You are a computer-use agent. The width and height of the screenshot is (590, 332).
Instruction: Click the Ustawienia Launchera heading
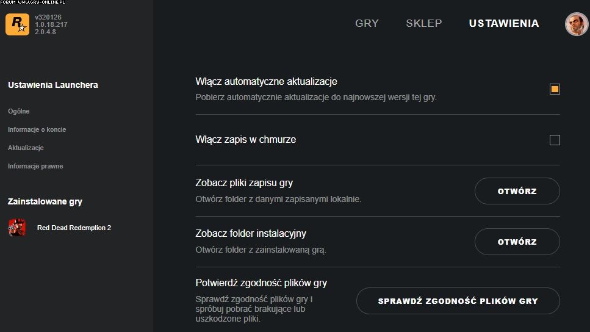(x=53, y=85)
